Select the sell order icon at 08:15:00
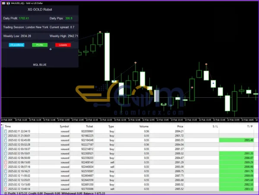 [x=6, y=162]
